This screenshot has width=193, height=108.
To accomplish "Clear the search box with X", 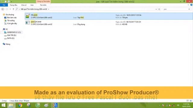I will pos(189,9).
